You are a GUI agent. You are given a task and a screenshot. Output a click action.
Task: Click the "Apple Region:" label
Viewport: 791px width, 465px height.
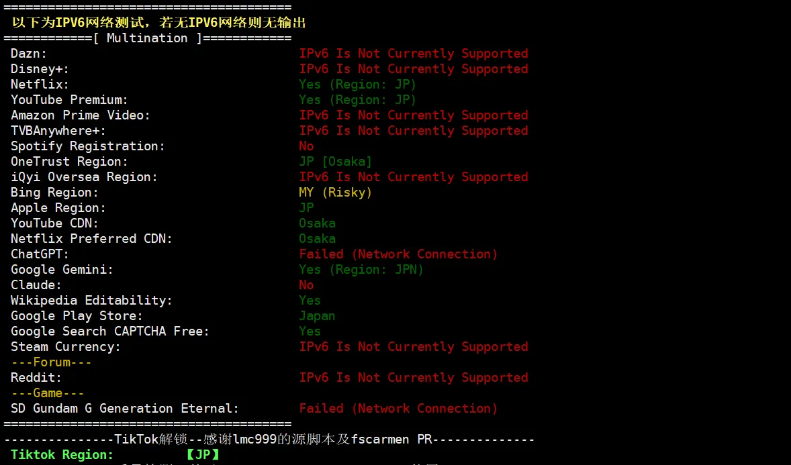pos(58,208)
